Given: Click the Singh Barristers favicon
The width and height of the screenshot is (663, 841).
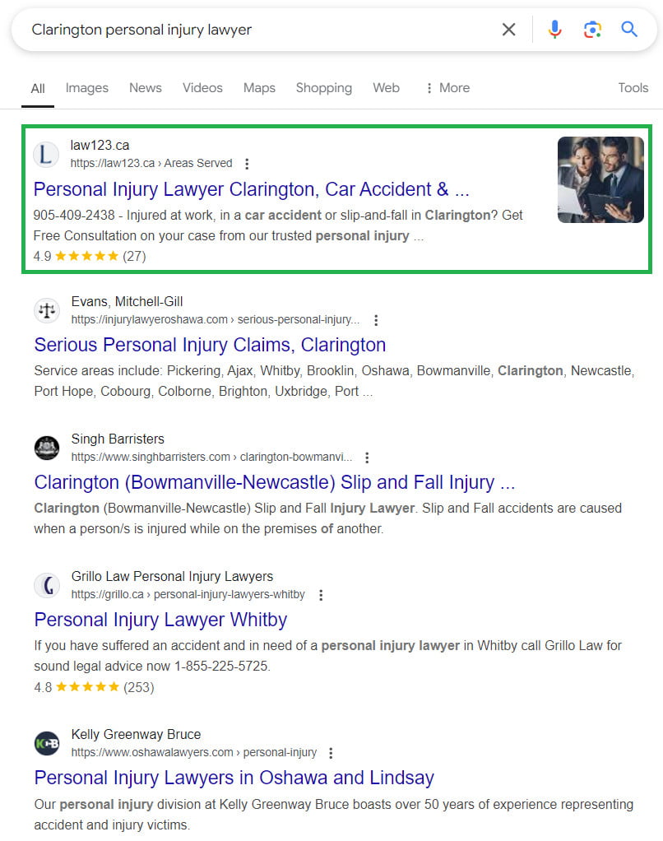Looking at the screenshot, I should [47, 448].
